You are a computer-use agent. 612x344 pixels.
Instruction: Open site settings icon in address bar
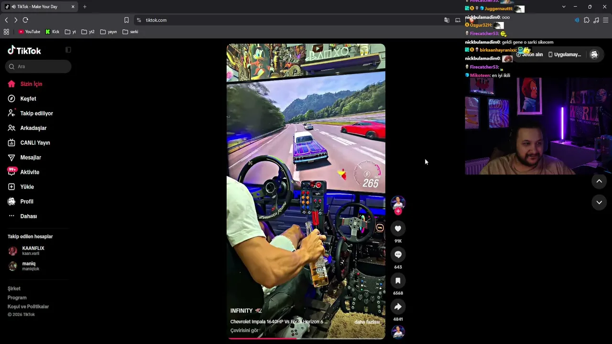point(139,20)
